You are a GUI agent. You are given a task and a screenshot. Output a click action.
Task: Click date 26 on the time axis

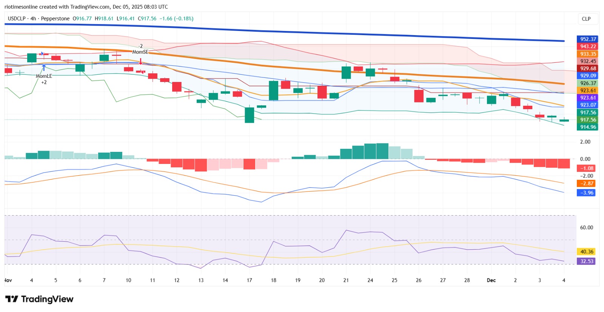[x=419, y=280]
